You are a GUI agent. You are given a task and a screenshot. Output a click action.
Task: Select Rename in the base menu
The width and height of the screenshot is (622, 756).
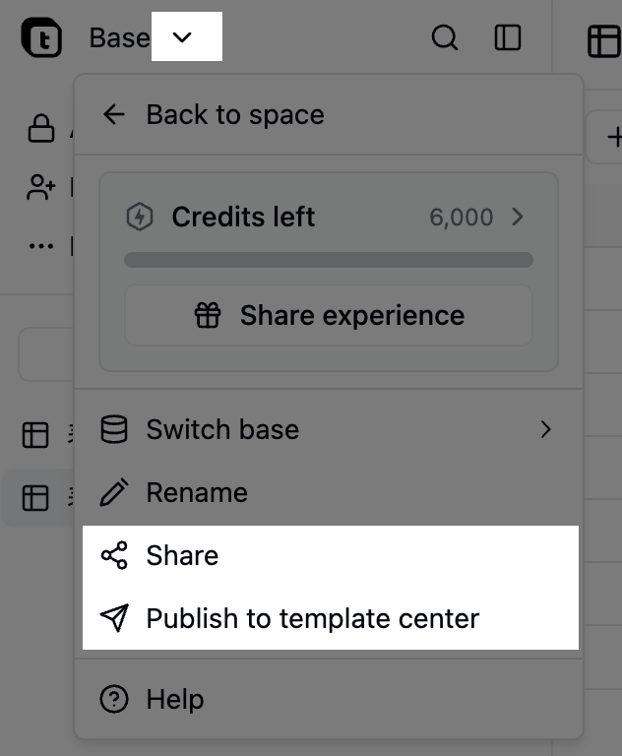(197, 492)
